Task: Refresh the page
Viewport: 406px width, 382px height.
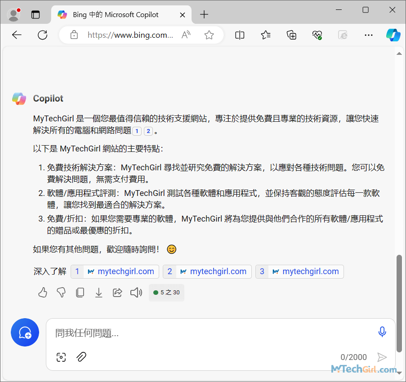Action: click(43, 35)
